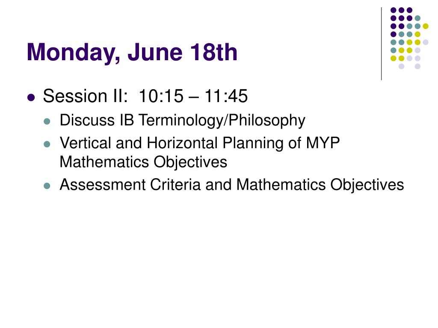Click teal bullet before Discuss IB Terminology
Screen dimensions: 438x328
[47, 122]
